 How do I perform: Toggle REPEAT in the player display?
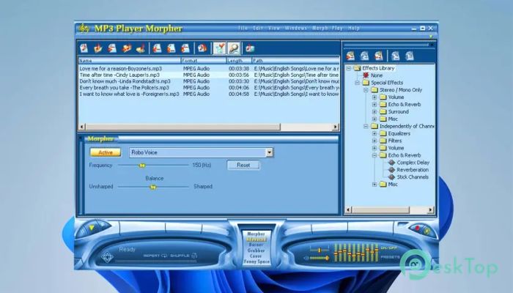click(155, 256)
